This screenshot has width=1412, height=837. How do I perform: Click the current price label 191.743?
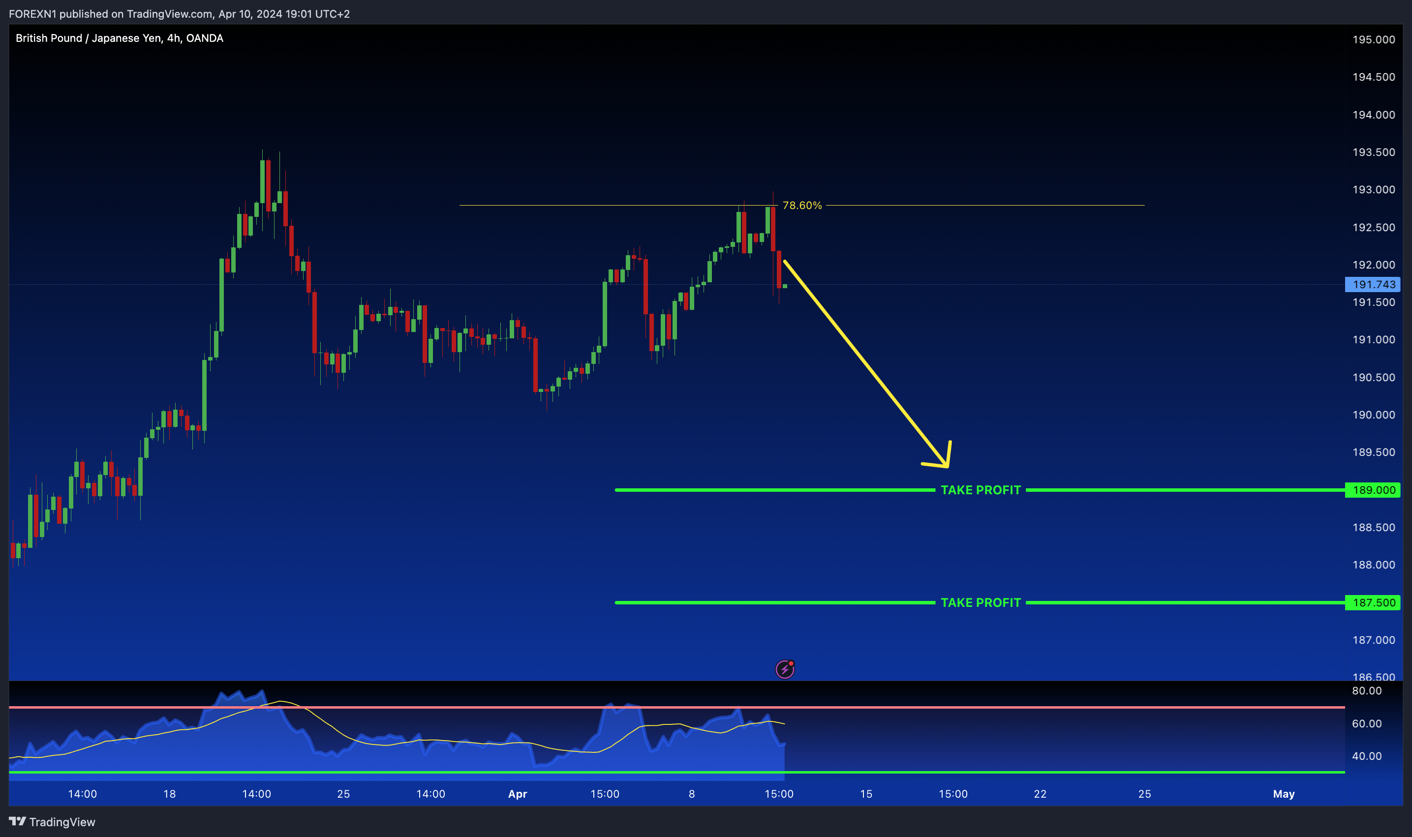click(x=1374, y=284)
